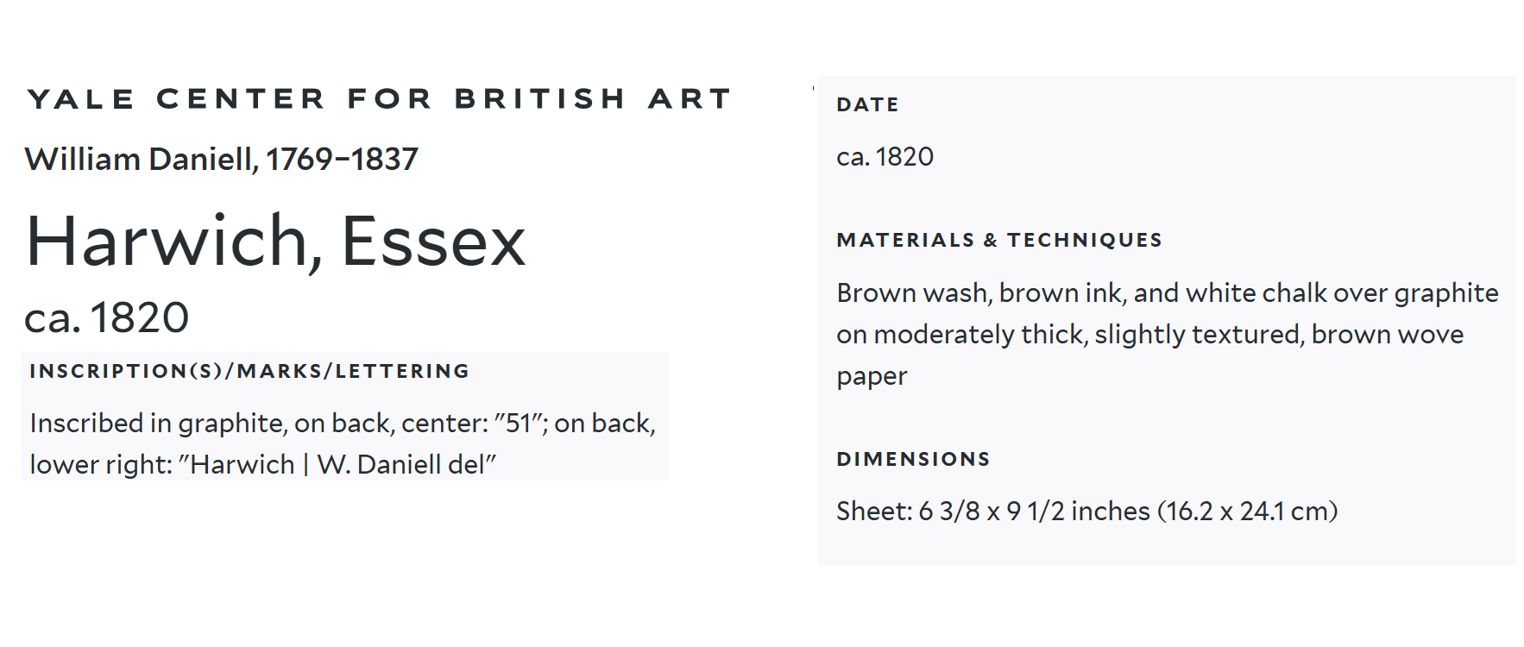Screen dimensions: 1524x647
Task: Click the "6 3/8 x 9 1/2 inches" measurement
Action: [1034, 512]
